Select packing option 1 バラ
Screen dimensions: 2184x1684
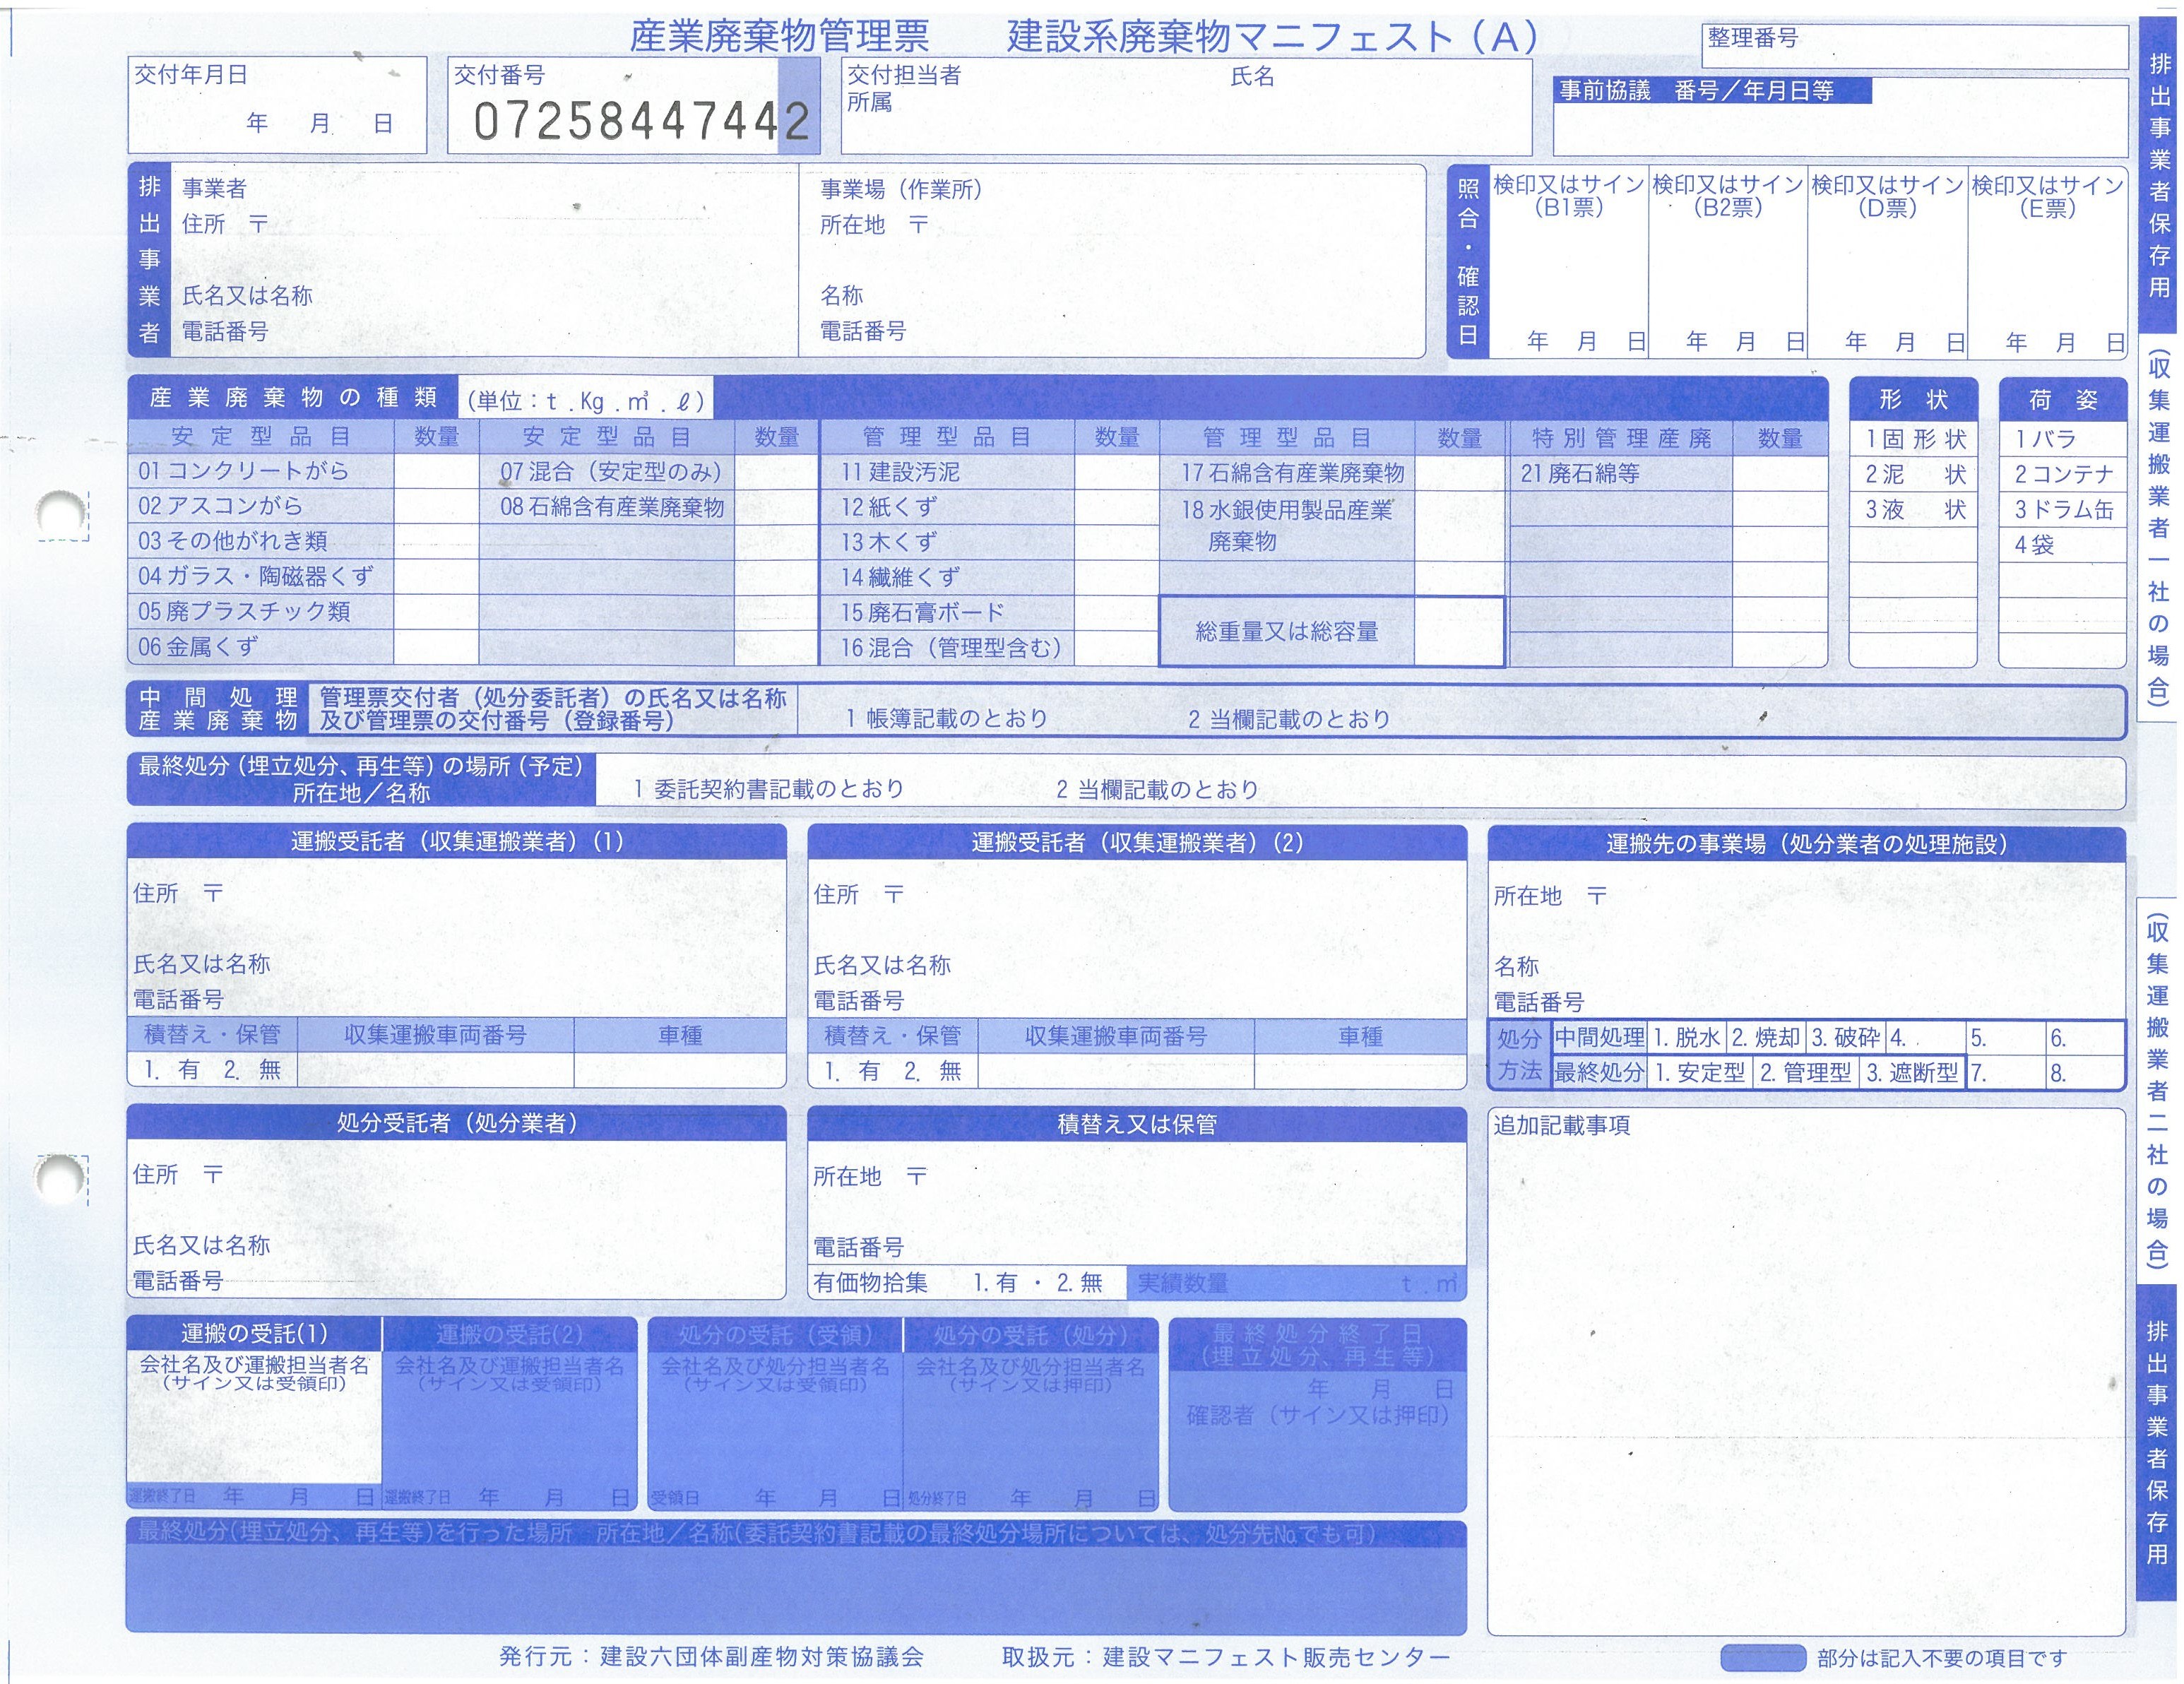(2062, 439)
